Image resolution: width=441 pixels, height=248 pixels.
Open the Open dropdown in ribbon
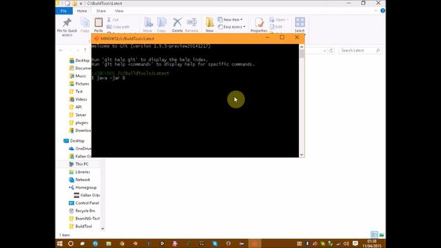point(278,20)
